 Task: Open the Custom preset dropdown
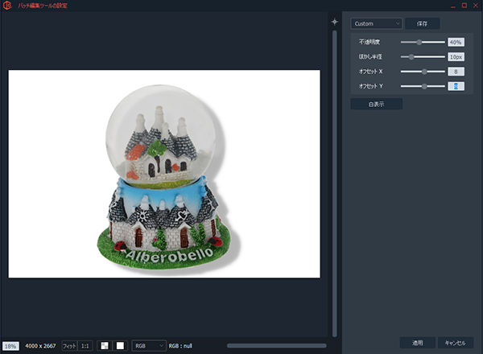pos(377,23)
